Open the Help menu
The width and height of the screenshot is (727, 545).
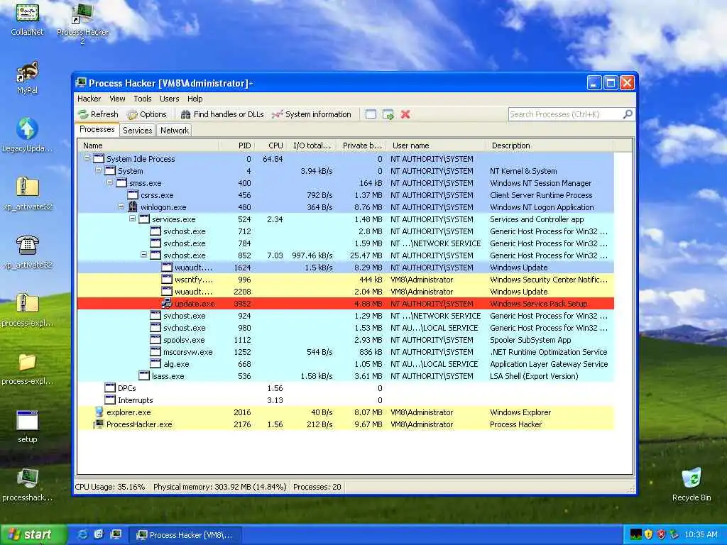coord(195,99)
